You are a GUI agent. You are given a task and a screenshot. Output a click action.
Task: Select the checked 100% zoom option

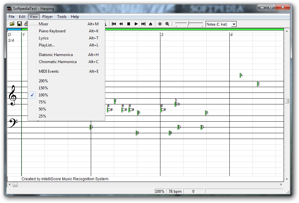[66, 95]
